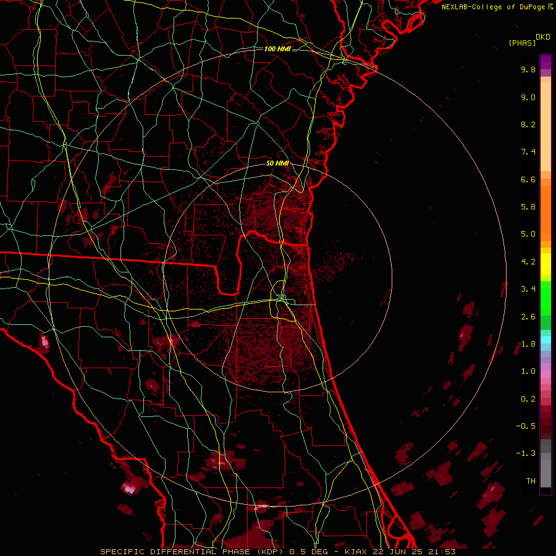Click the [PHAS] label above the color bar
This screenshot has width=556, height=556.
pos(522,43)
